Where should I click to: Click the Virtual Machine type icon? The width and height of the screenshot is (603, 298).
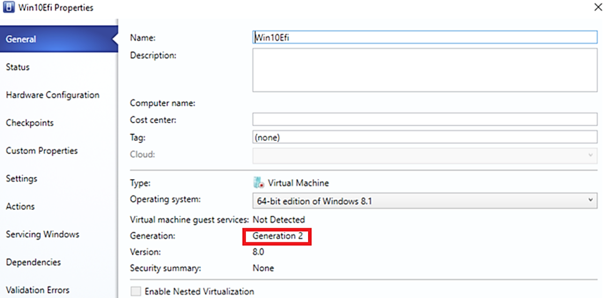pos(259,182)
